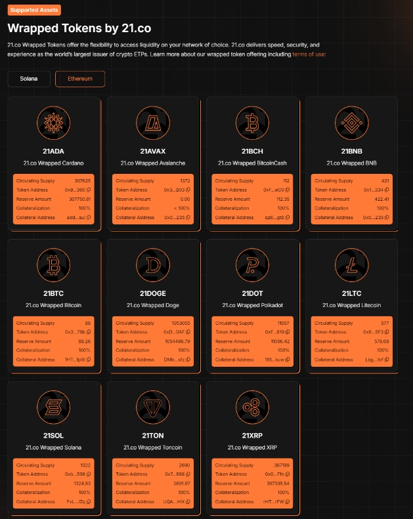Screen dimensions: 413x519
Task: Copy the 21TON collateral address
Action: 188,502
